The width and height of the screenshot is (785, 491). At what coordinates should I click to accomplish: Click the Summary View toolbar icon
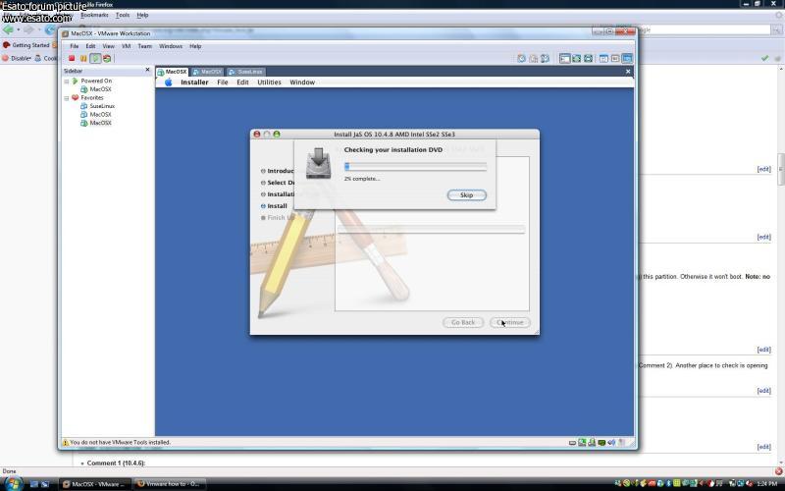[x=603, y=59]
